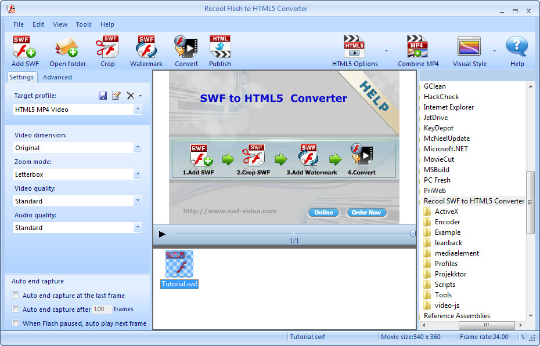Viewport: 540px width, 346px height.
Task: Click the folder tree horizontal scrollbar thumb
Action: (x=486, y=325)
